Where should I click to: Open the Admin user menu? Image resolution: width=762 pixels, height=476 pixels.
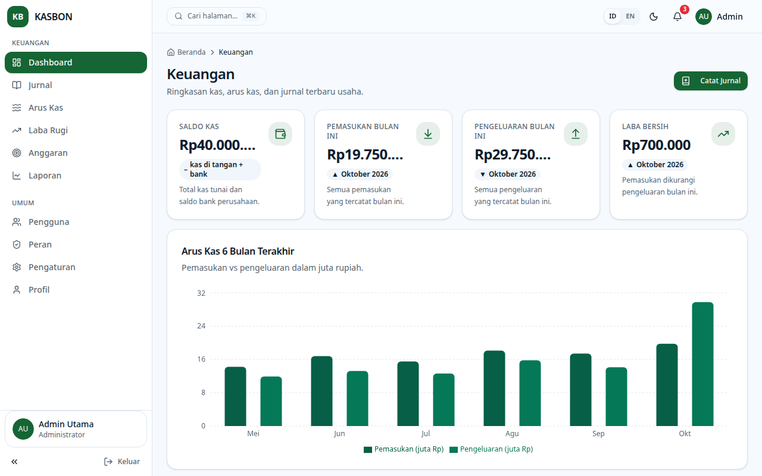pyautogui.click(x=719, y=17)
